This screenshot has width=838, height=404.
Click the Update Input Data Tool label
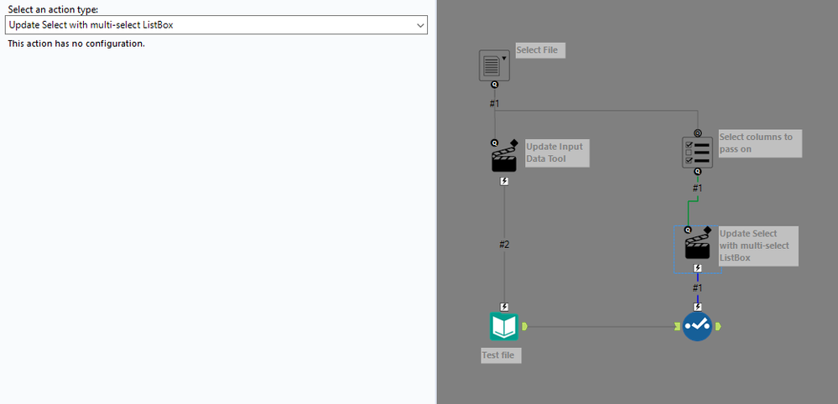[x=557, y=153]
